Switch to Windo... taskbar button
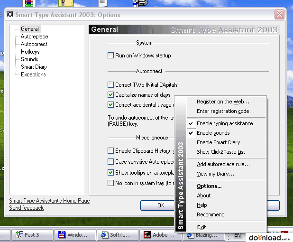The height and width of the screenshot is (242, 293). [x=75, y=235]
